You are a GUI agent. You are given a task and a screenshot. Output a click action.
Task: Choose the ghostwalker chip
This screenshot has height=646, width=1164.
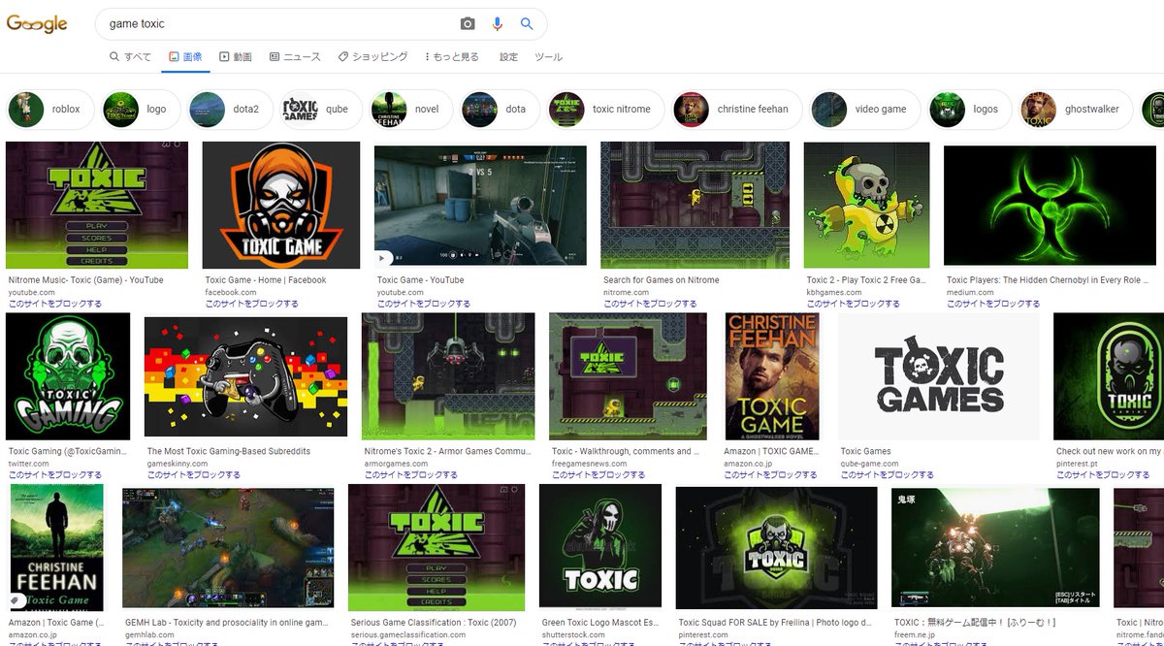1075,110
